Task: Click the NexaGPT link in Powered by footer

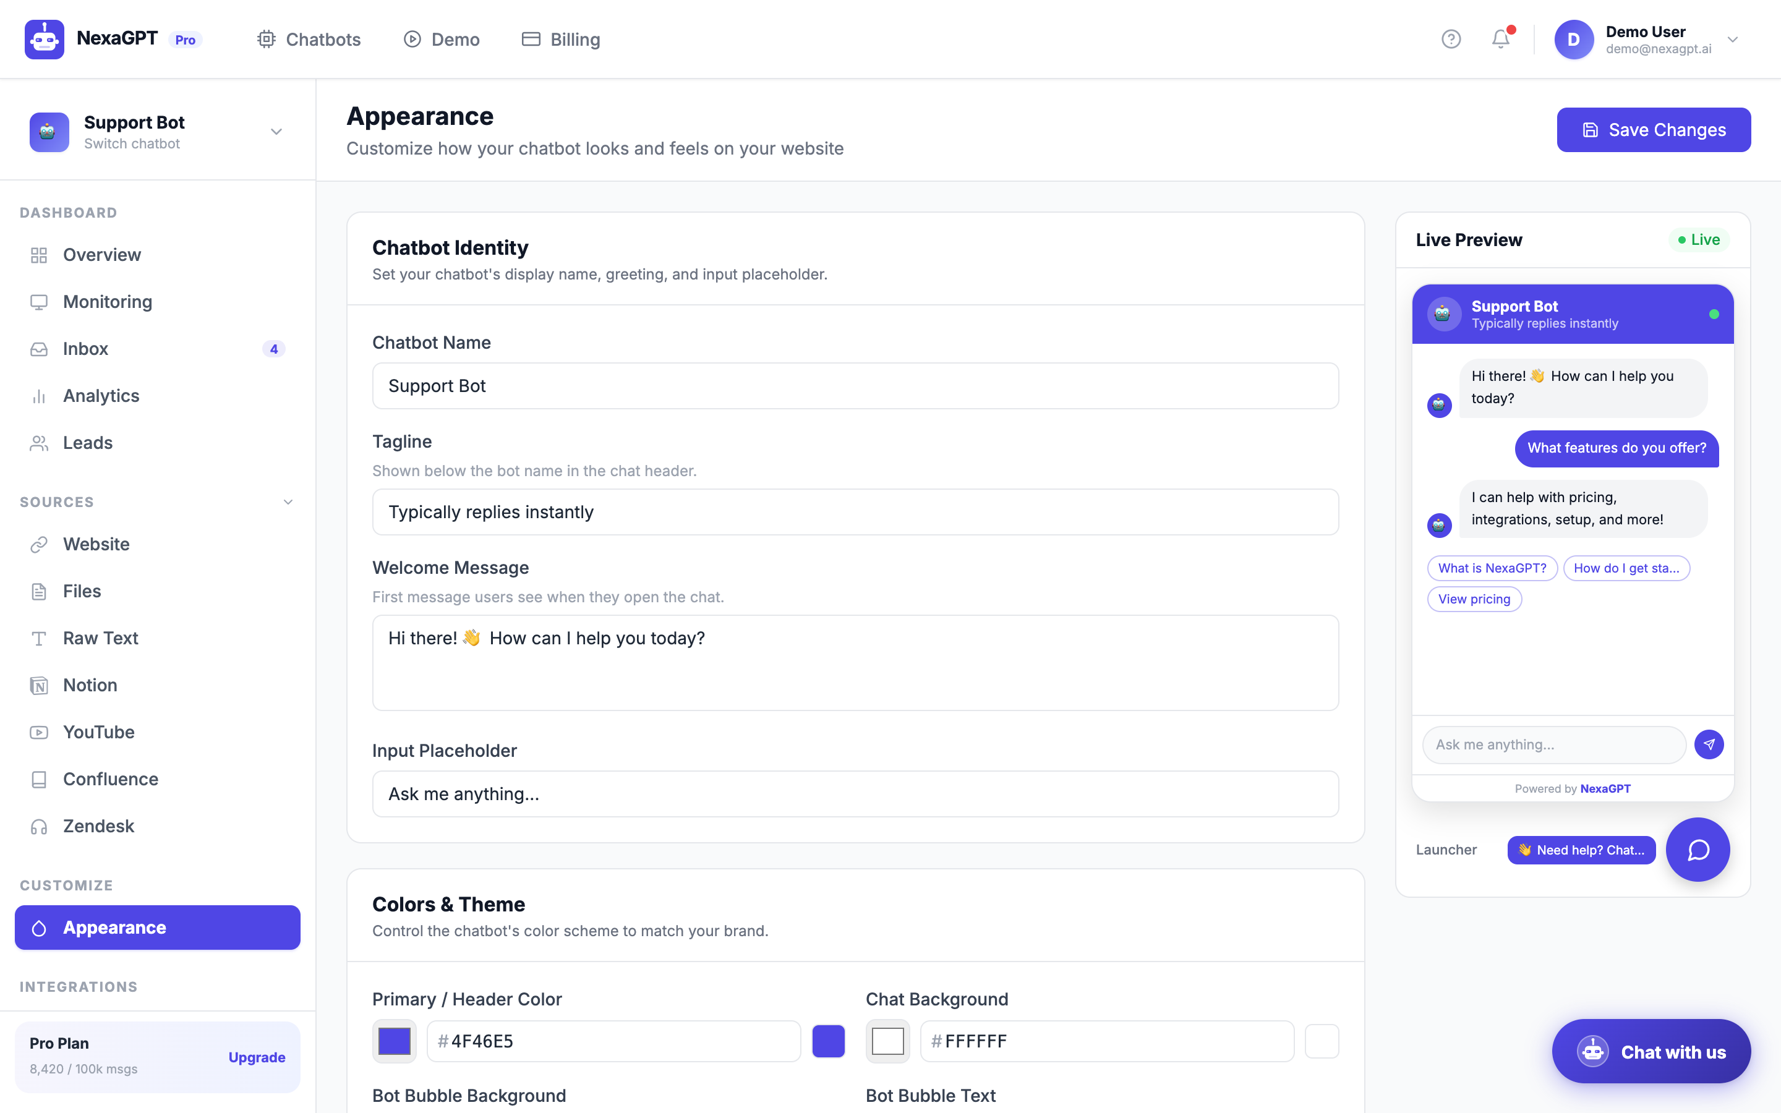Action: pos(1605,788)
